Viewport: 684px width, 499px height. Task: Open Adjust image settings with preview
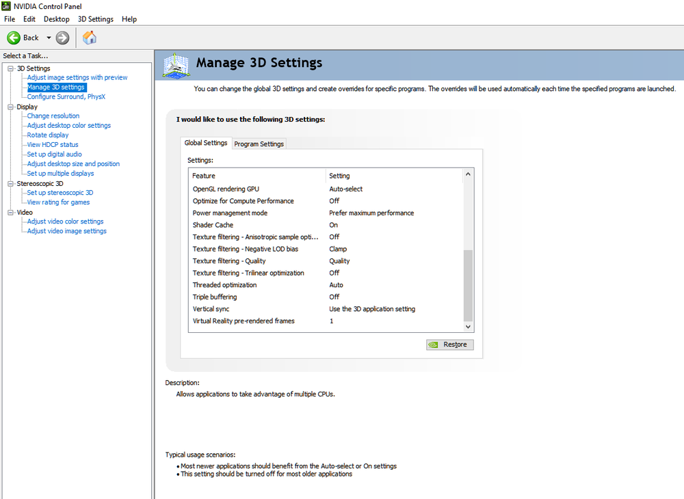77,77
